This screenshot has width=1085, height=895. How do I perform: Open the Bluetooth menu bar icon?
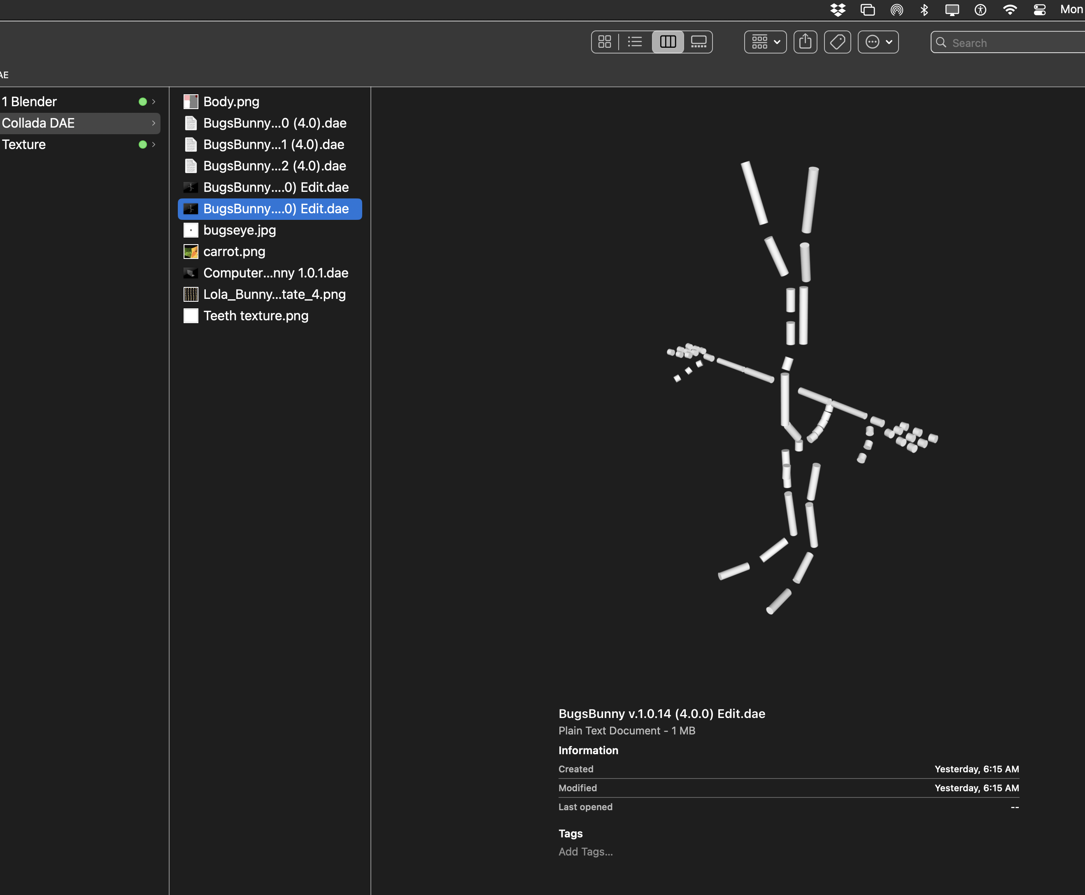[x=924, y=10]
